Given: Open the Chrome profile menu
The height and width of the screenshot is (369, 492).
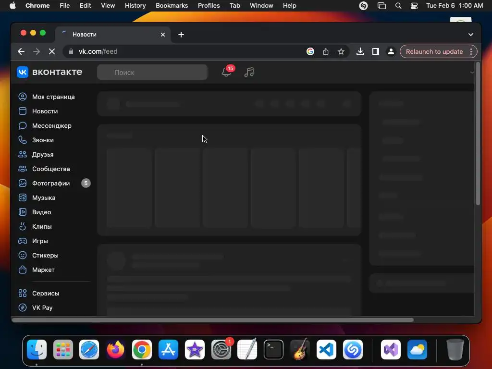Looking at the screenshot, I should click(x=391, y=51).
